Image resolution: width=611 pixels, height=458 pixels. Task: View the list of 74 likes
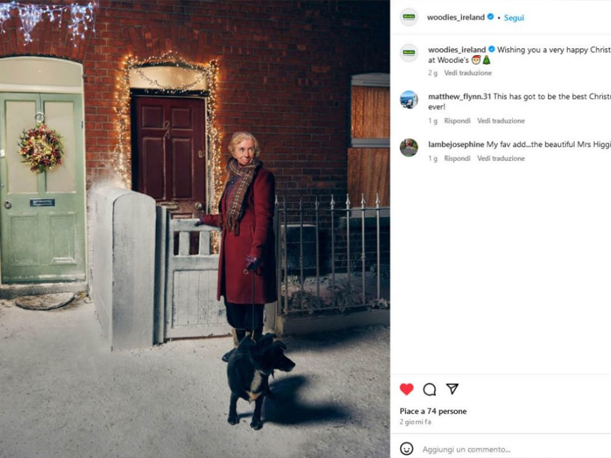433,411
